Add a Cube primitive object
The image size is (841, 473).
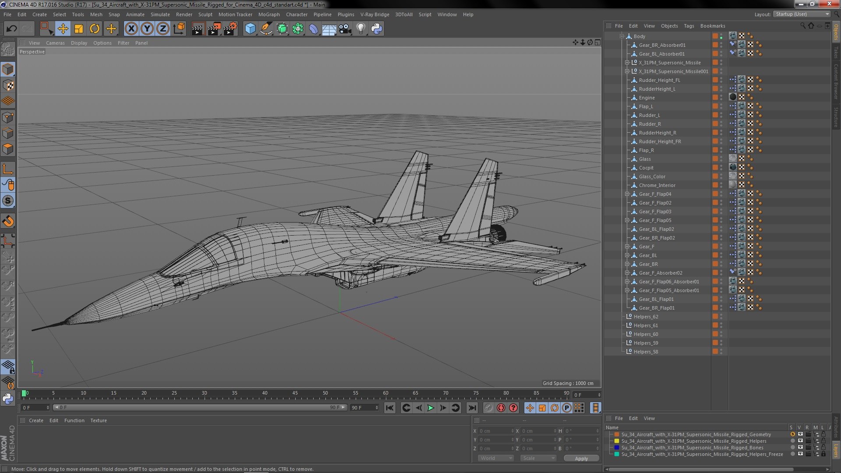250,29
